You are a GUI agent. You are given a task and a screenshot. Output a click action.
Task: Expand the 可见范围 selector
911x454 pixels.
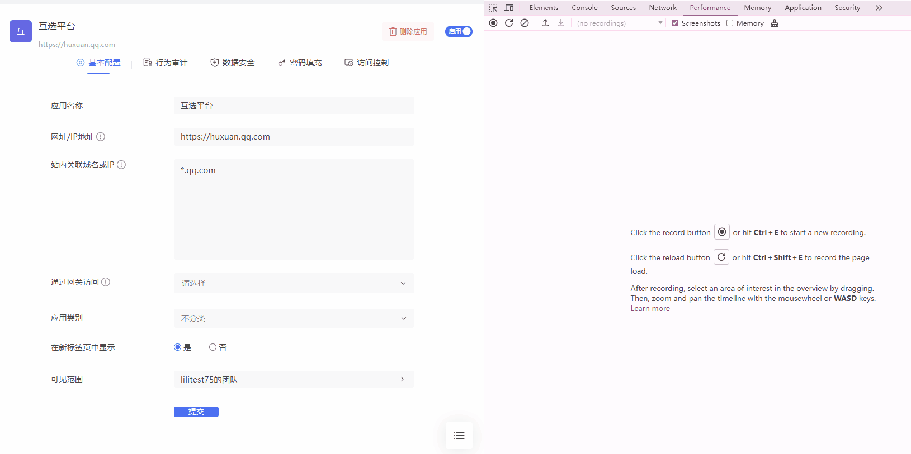point(294,379)
